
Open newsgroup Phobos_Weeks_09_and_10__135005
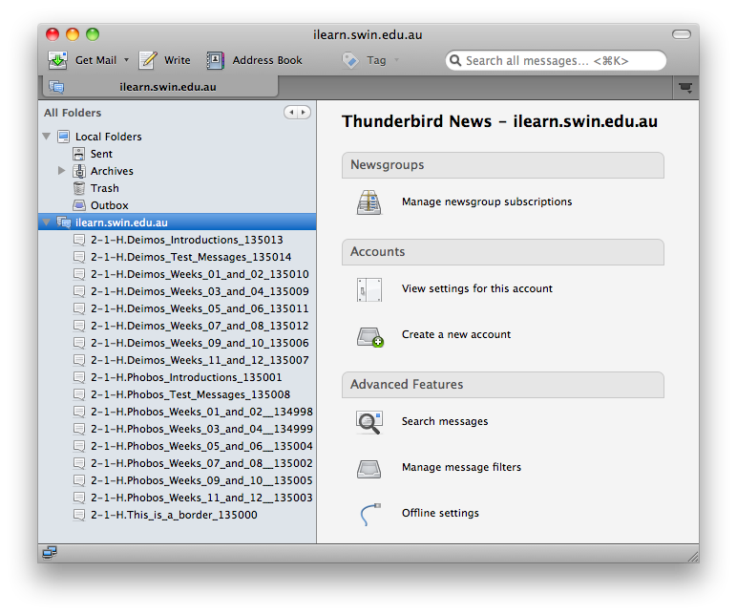pos(201,480)
